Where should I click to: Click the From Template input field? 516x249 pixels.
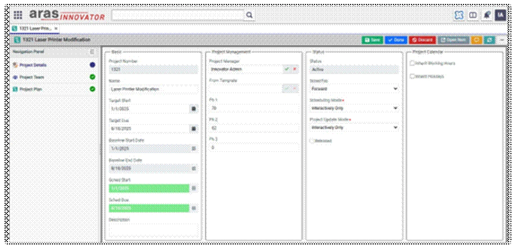coord(246,88)
